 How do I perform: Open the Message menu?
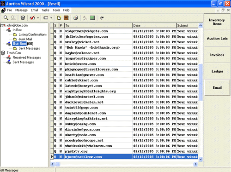pos(21,10)
